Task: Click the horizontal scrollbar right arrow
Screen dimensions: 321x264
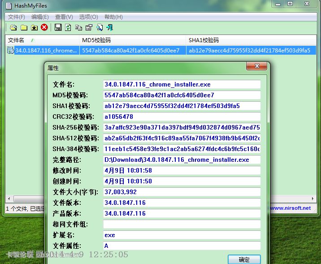Action: (x=312, y=199)
